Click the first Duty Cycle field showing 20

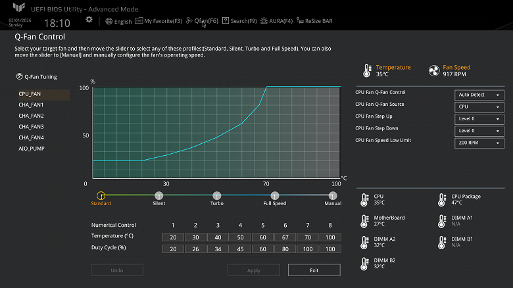pos(173,249)
